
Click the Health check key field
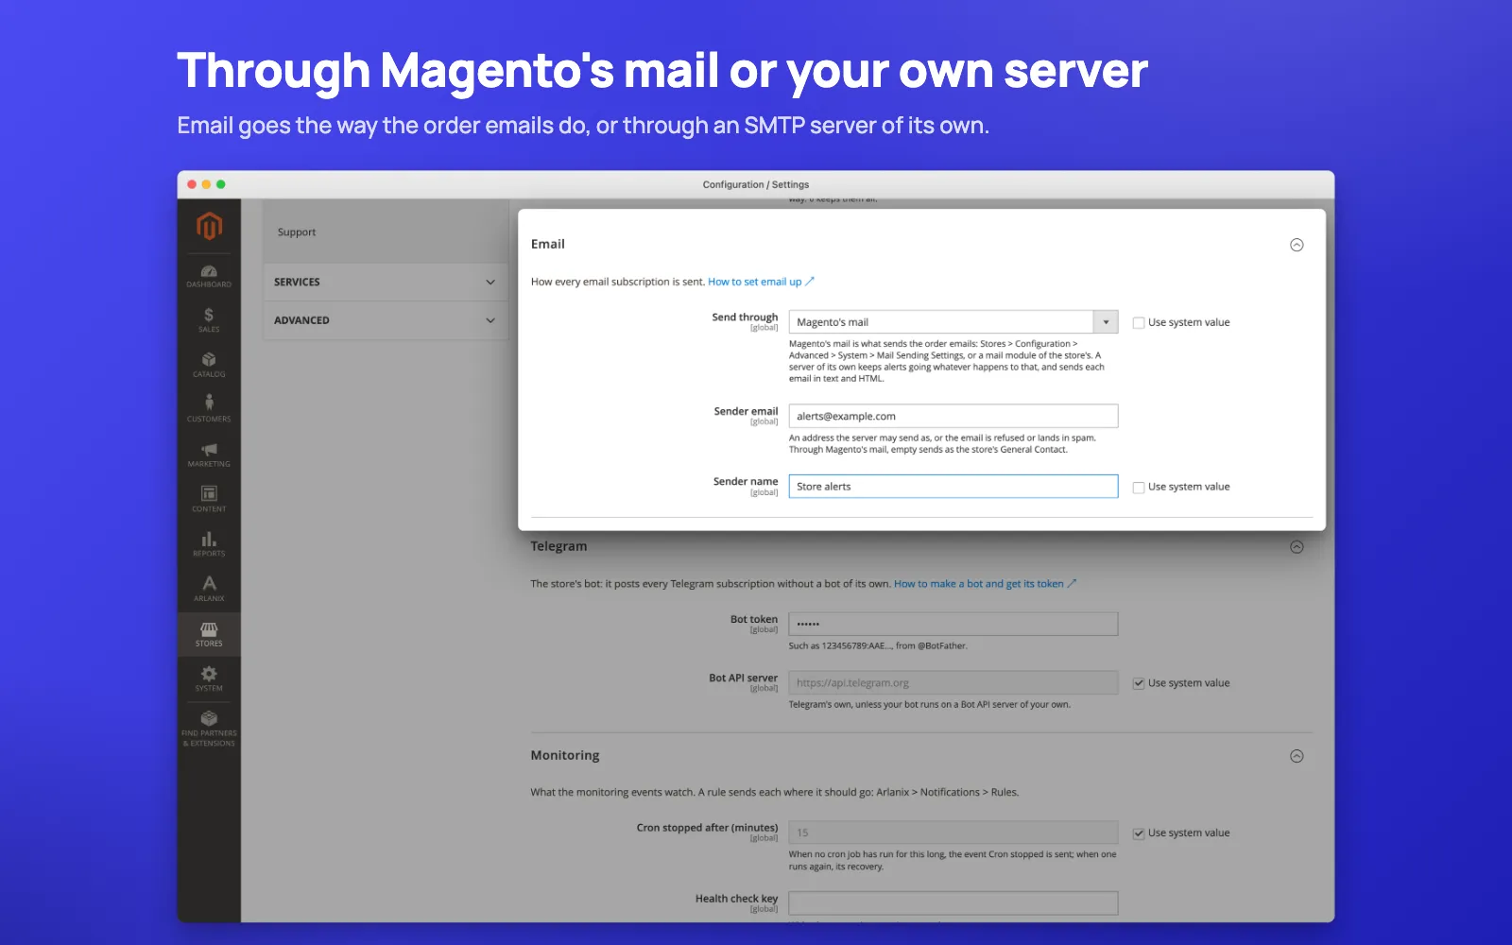click(x=954, y=902)
